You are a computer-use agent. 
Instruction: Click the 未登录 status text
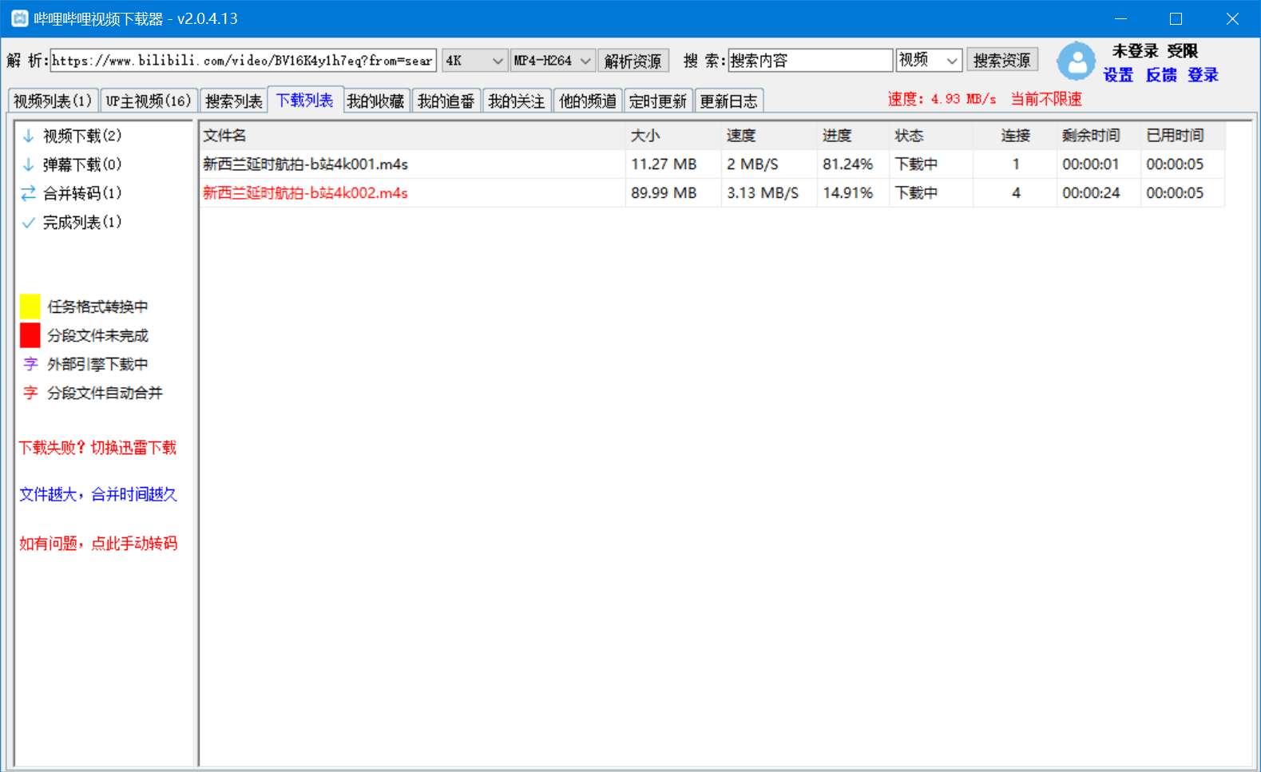coord(1135,51)
